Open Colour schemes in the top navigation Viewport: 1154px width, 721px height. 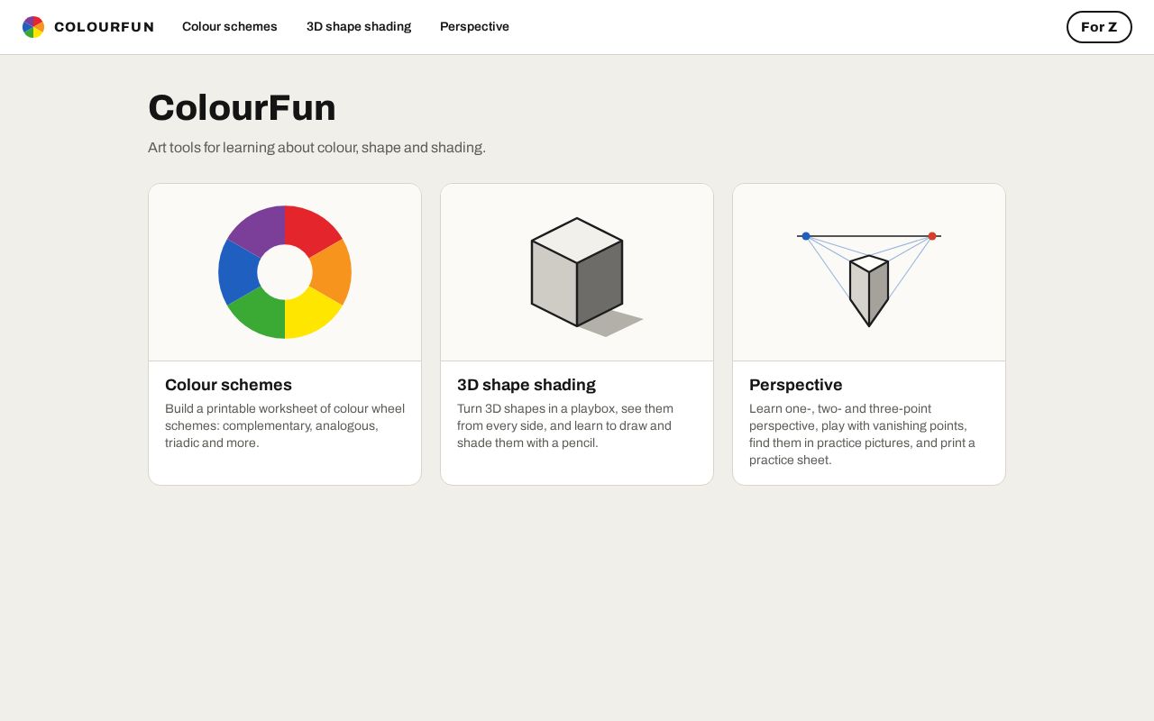pyautogui.click(x=230, y=27)
